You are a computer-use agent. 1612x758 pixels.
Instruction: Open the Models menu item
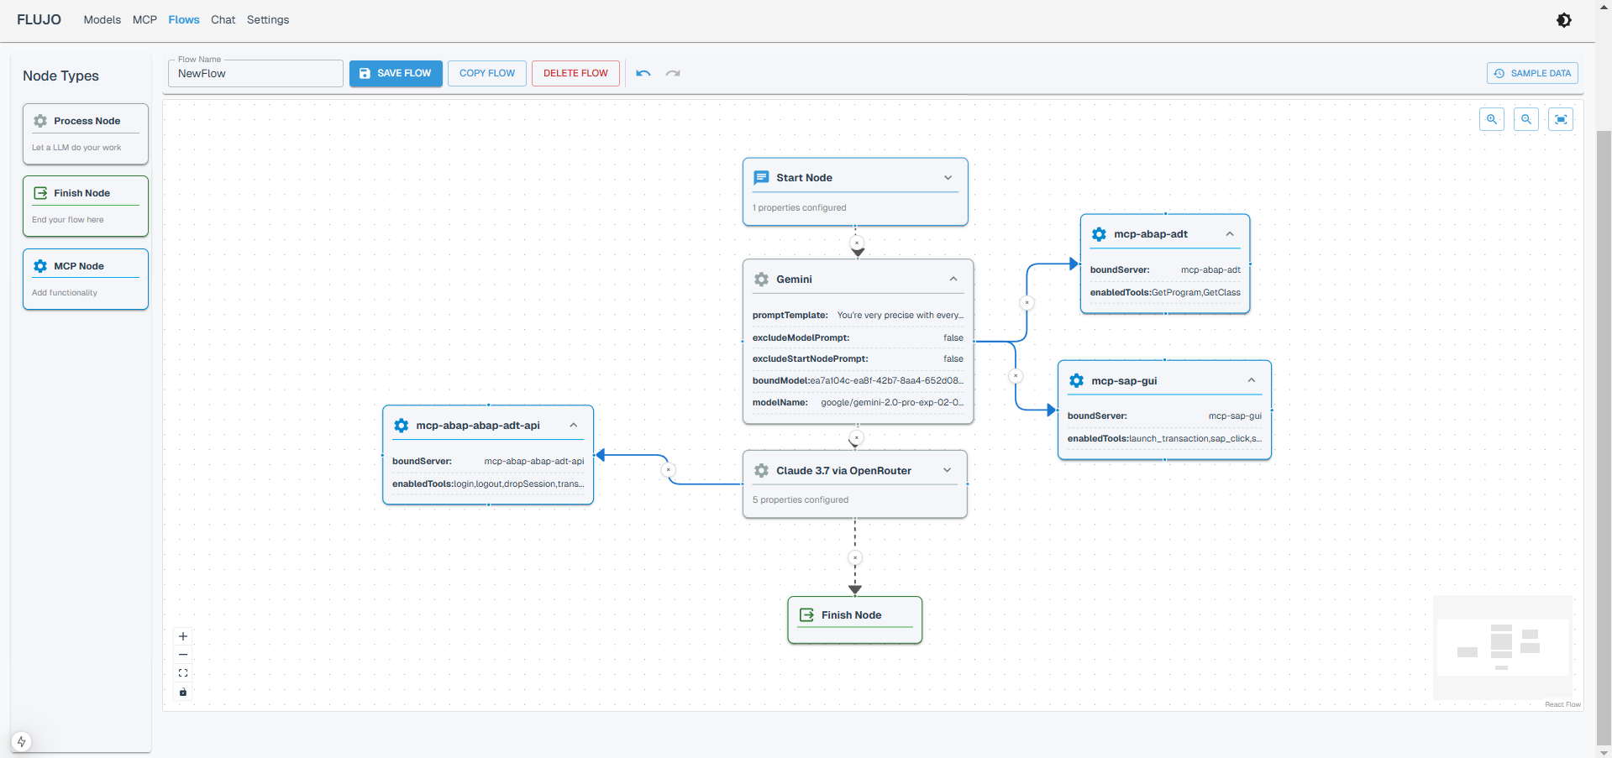pyautogui.click(x=102, y=19)
